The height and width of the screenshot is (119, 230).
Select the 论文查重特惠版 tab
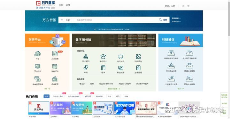click(74, 96)
